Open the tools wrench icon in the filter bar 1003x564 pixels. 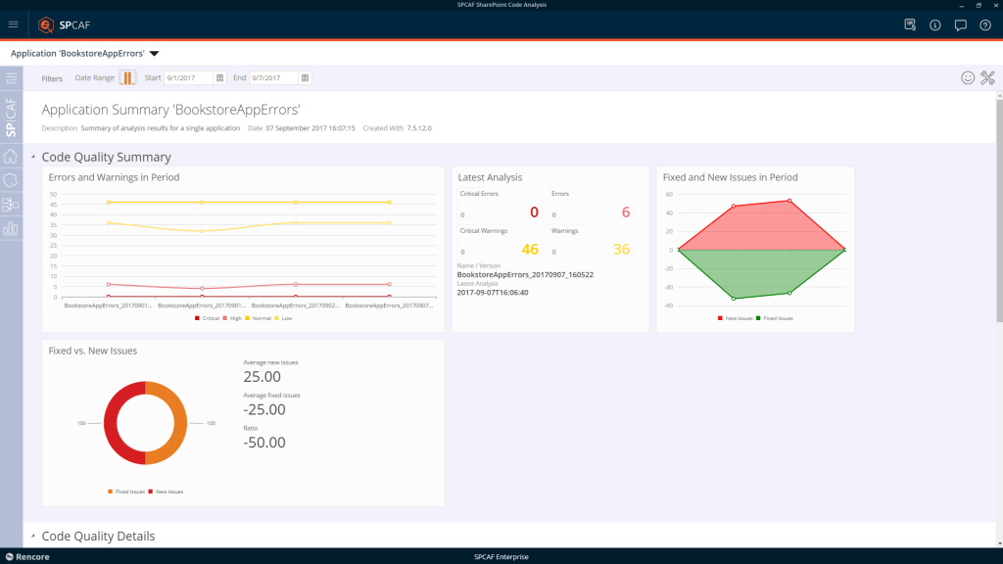[987, 77]
